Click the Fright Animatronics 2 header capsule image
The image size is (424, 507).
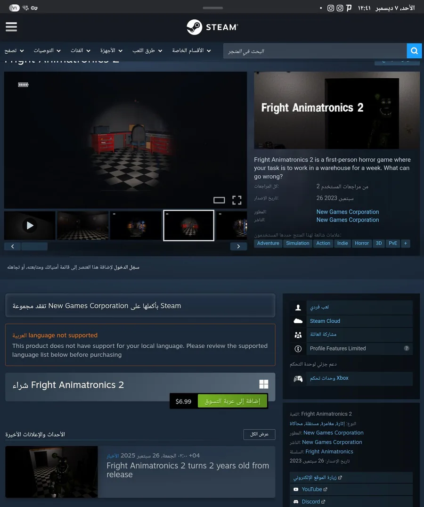click(337, 110)
